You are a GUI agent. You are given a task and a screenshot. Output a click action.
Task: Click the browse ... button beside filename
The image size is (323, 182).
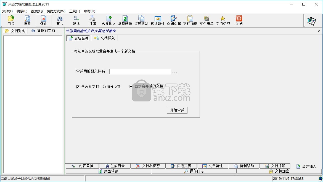click(175, 72)
